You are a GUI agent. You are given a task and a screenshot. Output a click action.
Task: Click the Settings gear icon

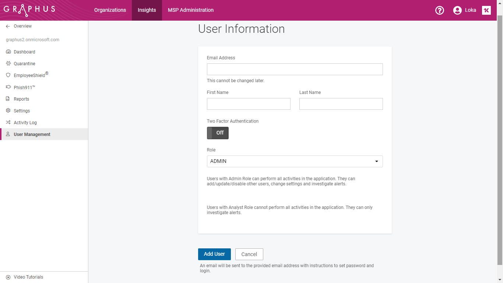coord(8,111)
